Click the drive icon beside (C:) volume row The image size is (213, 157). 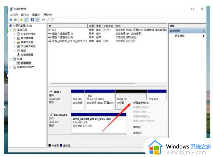pos(50,30)
